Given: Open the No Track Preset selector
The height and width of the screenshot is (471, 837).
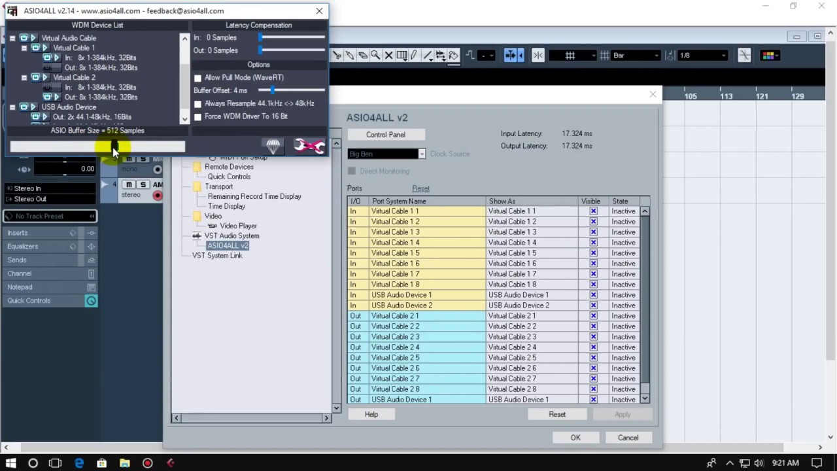Looking at the screenshot, I should click(50, 216).
